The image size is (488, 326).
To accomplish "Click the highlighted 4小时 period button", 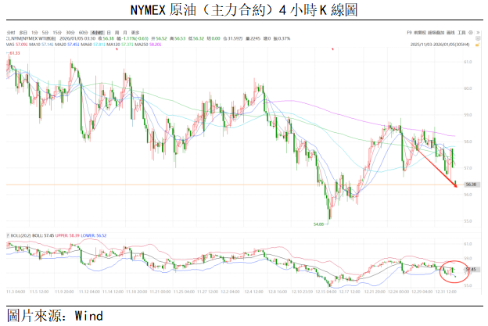I will (x=95, y=32).
